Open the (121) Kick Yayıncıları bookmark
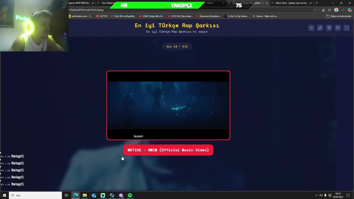The height and width of the screenshot is (199, 354). (180, 16)
